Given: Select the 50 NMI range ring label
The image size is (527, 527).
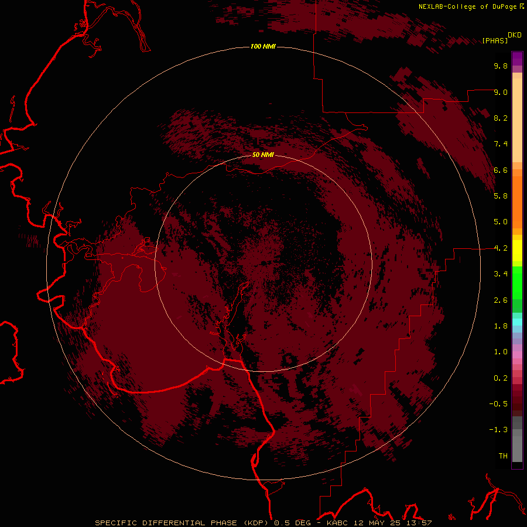Looking at the screenshot, I should coord(263,155).
